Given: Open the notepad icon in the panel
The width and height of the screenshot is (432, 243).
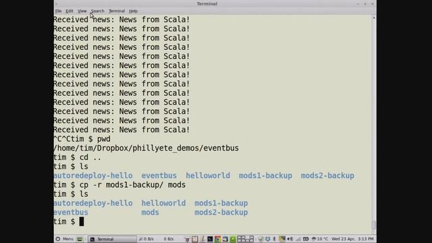Looking at the screenshot, I should click(x=195, y=239).
